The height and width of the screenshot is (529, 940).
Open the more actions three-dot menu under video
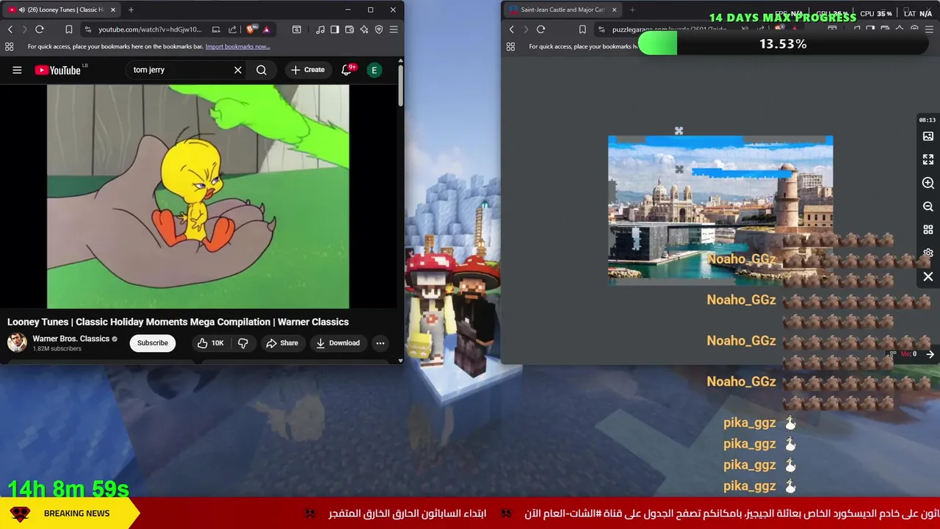click(x=380, y=343)
